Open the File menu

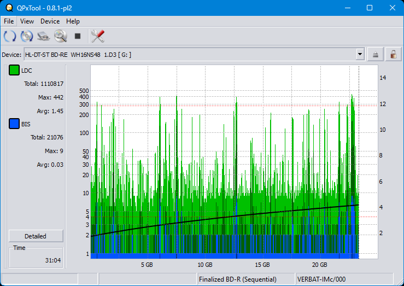(9, 21)
